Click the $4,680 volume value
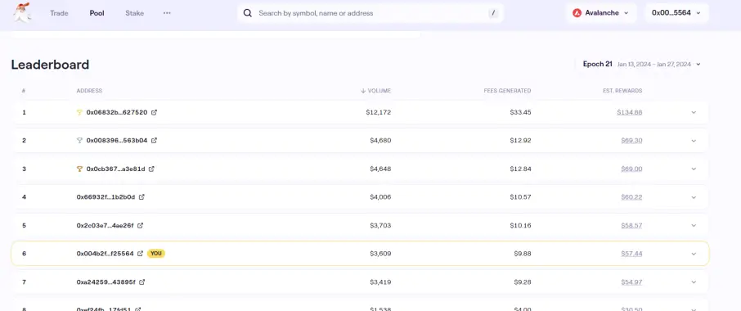Image resolution: width=741 pixels, height=311 pixels. (380, 141)
